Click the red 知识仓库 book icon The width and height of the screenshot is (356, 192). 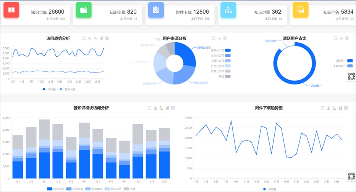11,10
